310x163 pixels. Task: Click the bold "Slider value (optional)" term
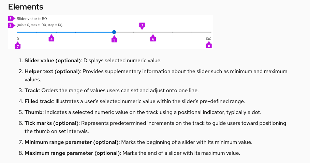click(53, 61)
